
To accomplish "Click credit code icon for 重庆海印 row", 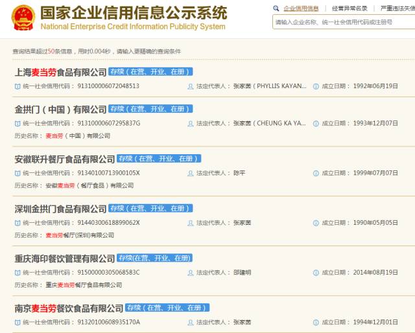I will click(x=18, y=273).
